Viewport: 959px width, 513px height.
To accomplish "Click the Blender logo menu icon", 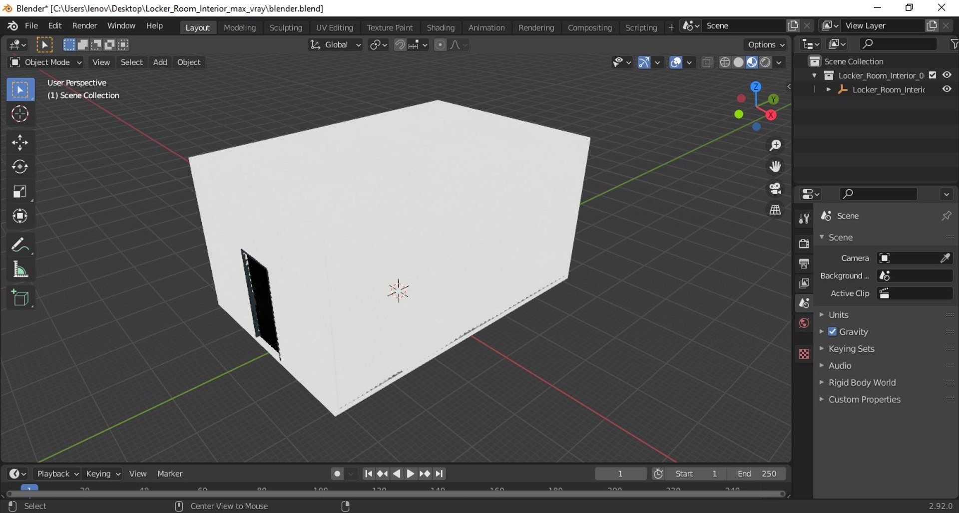I will [12, 25].
